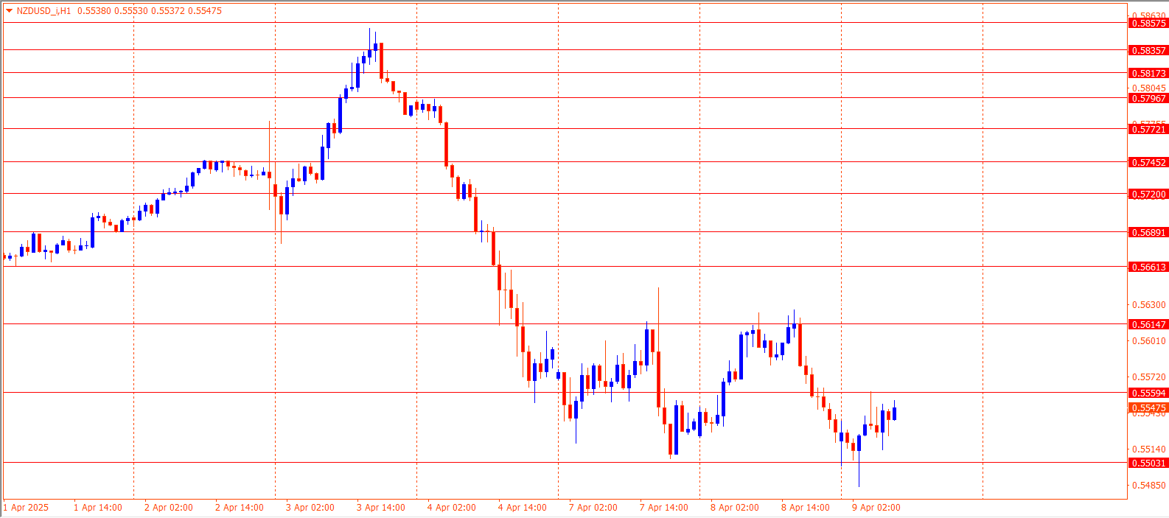Click the 0.55720 price scale value

point(1149,377)
